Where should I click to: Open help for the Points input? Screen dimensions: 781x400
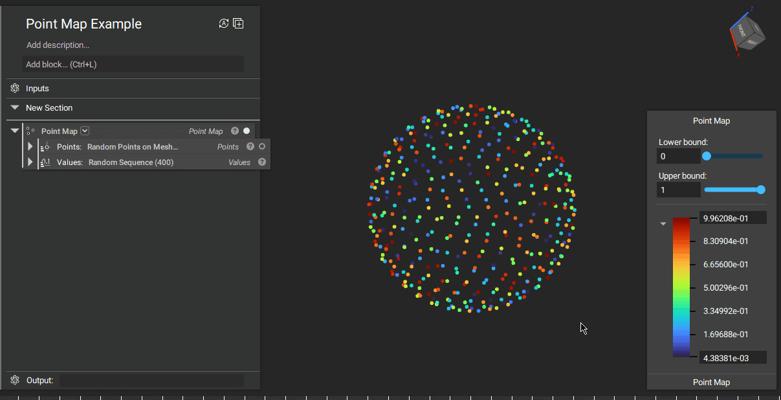pyautogui.click(x=250, y=146)
